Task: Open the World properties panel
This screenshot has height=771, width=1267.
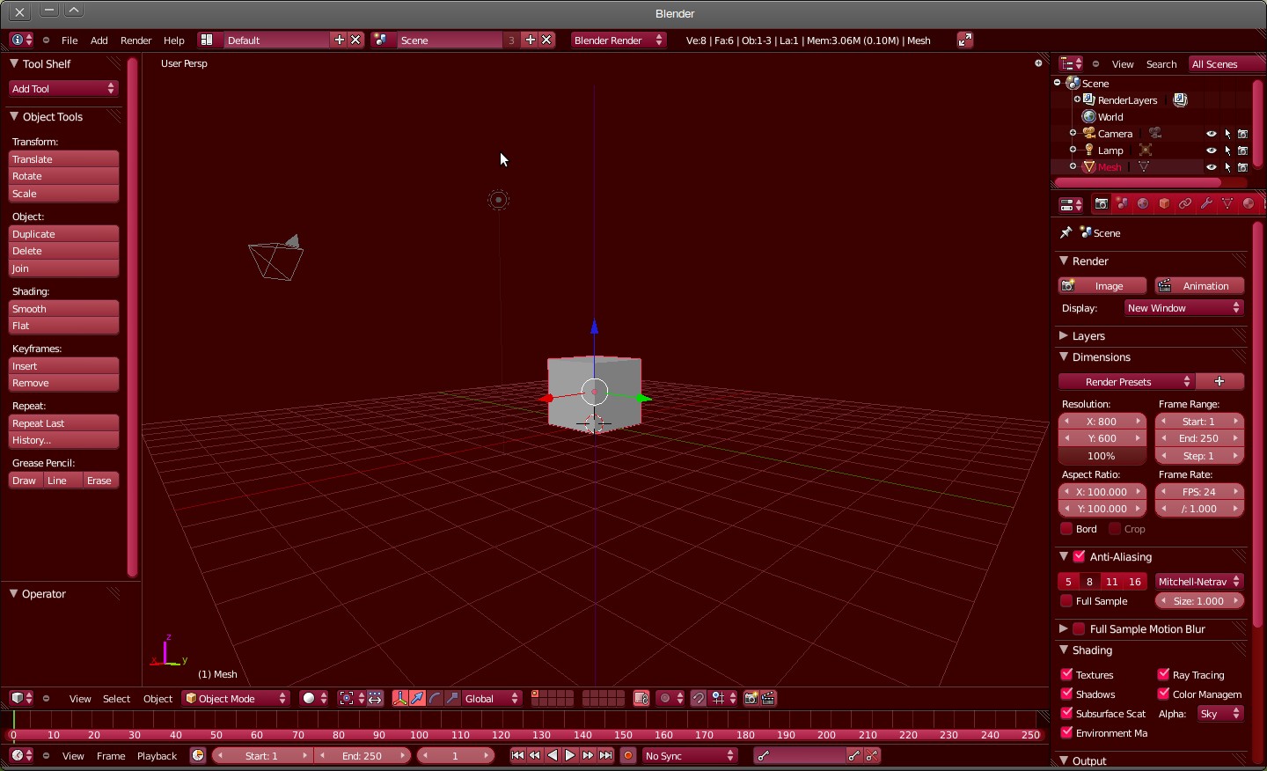Action: point(1143,203)
